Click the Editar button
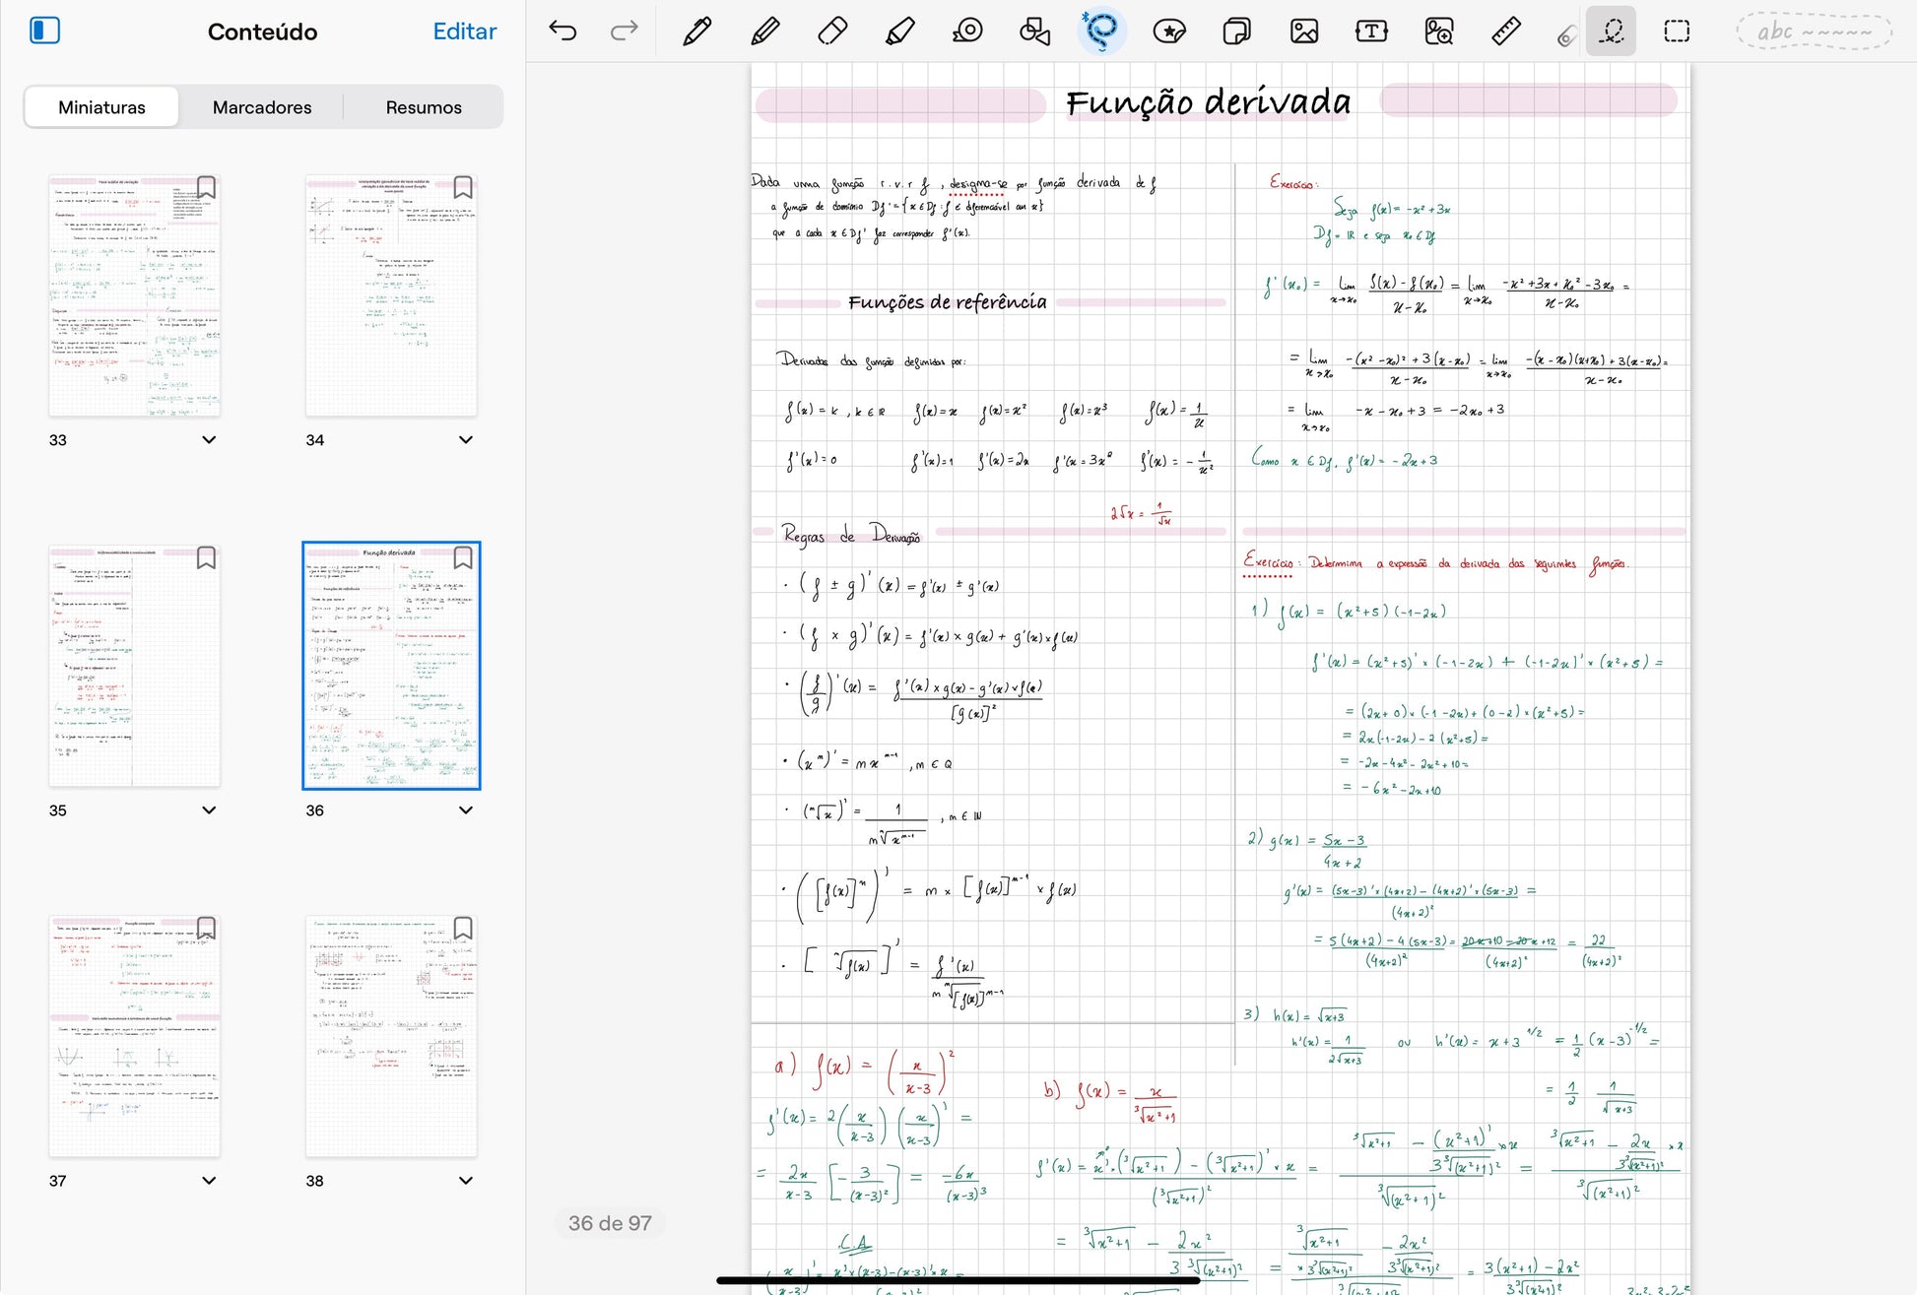1917x1295 pixels. (x=464, y=32)
